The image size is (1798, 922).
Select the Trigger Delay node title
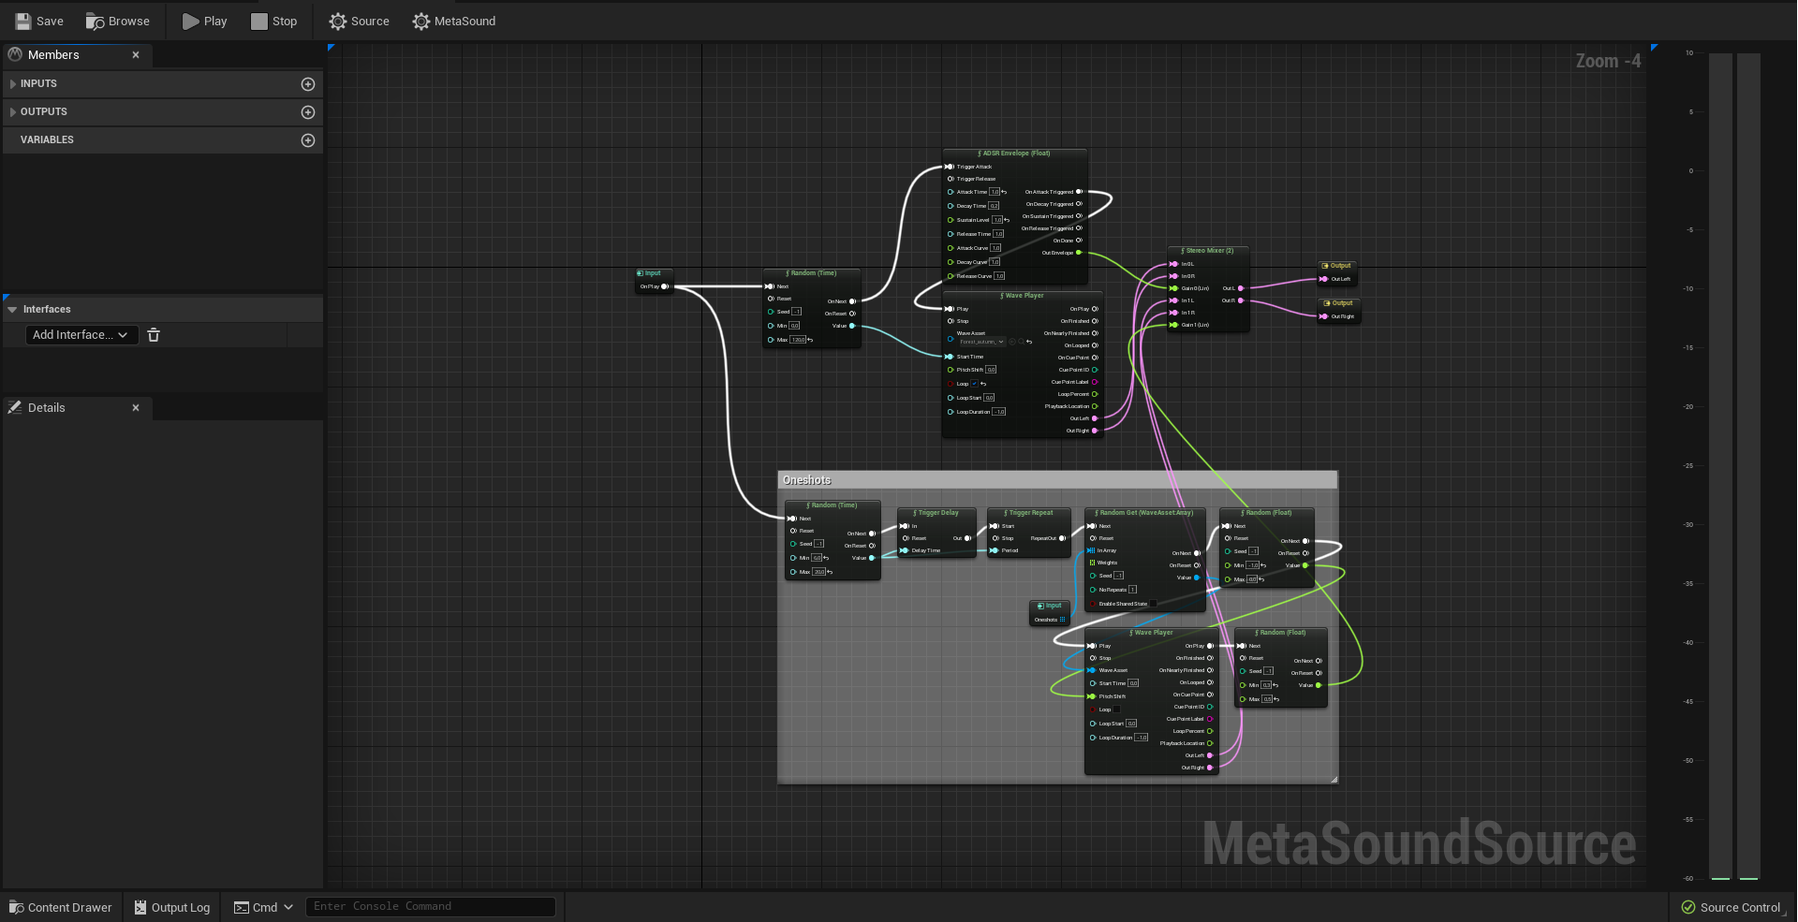coord(936,513)
